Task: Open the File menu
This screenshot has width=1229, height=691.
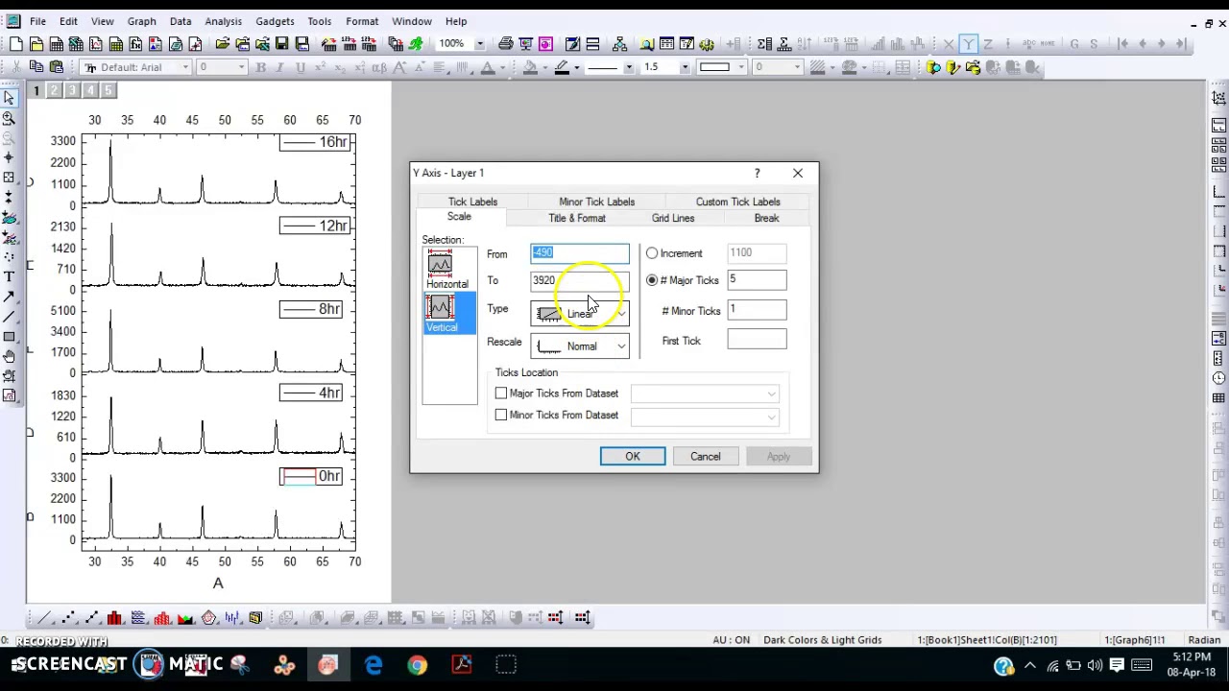Action: click(37, 21)
